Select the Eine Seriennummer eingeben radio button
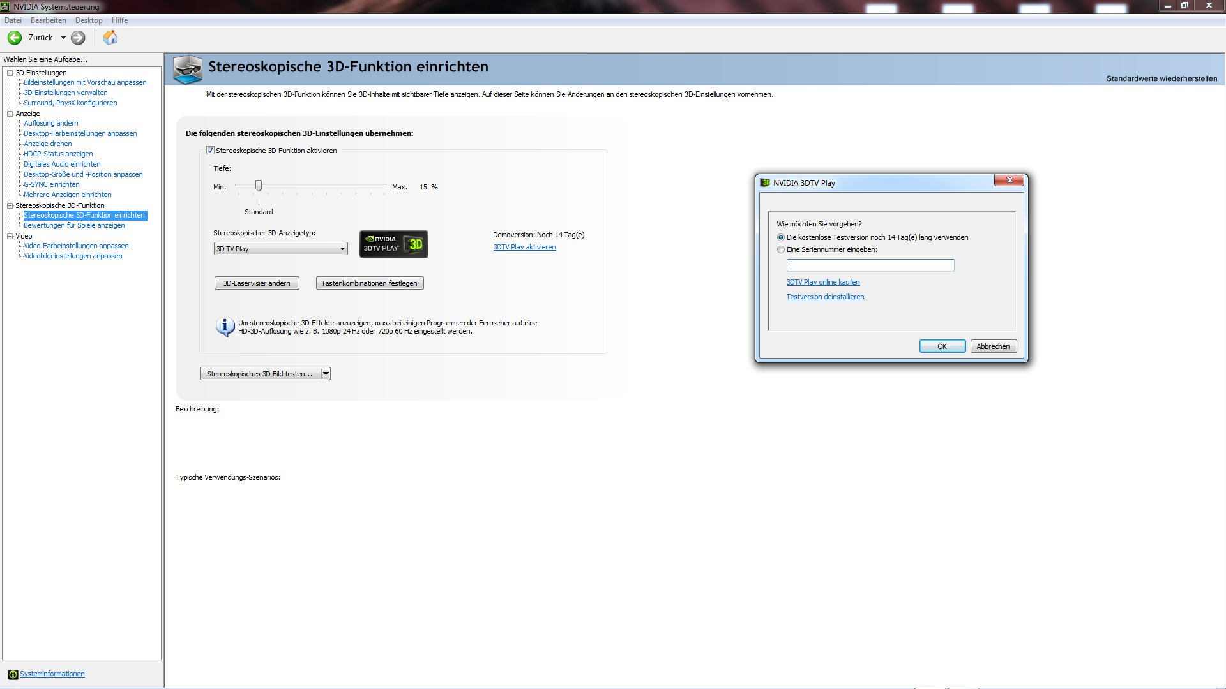This screenshot has height=689, width=1226. 781,249
